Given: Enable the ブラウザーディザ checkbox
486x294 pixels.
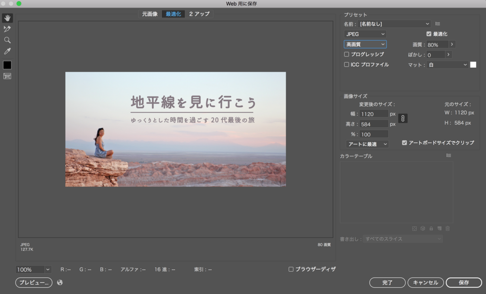Looking at the screenshot, I should (291, 269).
